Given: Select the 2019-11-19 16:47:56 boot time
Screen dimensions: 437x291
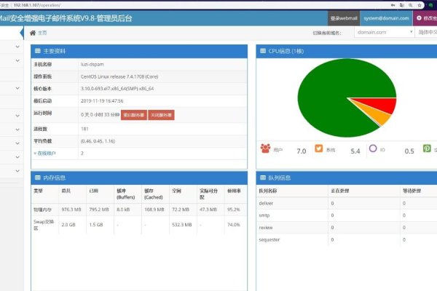Looking at the screenshot, I should (102, 101).
